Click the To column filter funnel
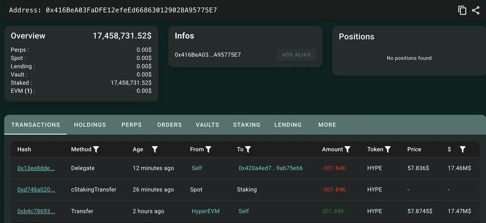486x223 pixels. 248,149
